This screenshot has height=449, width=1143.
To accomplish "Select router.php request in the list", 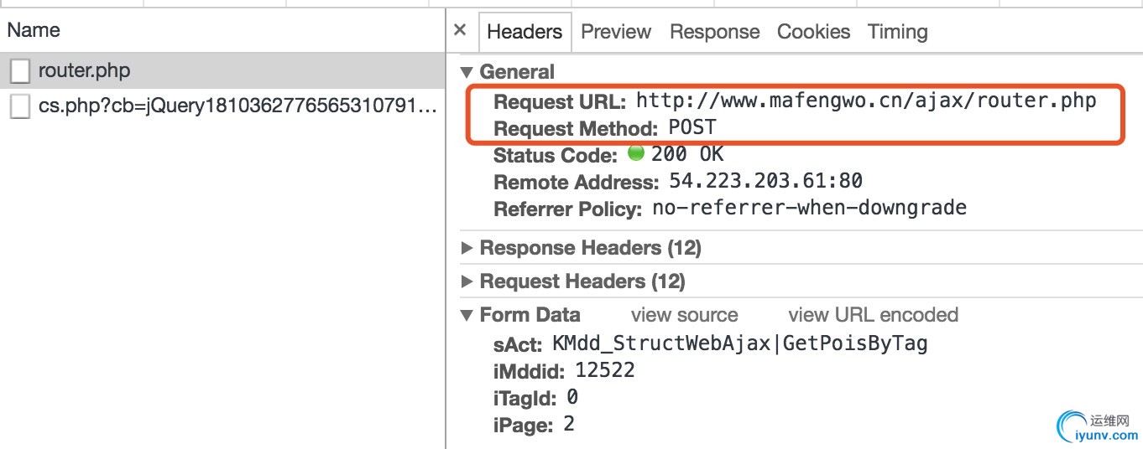I will pos(84,71).
